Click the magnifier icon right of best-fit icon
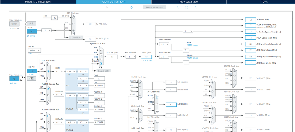Viewport: 295px width, 132px height. click(x=195, y=7)
